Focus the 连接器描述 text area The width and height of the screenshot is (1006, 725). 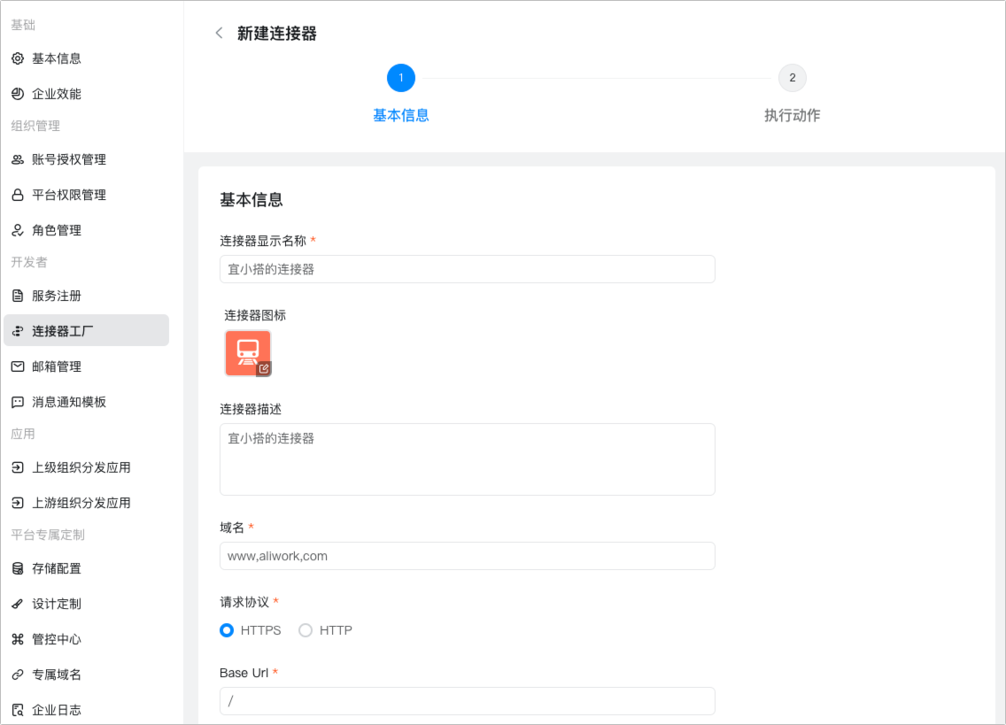(467, 459)
